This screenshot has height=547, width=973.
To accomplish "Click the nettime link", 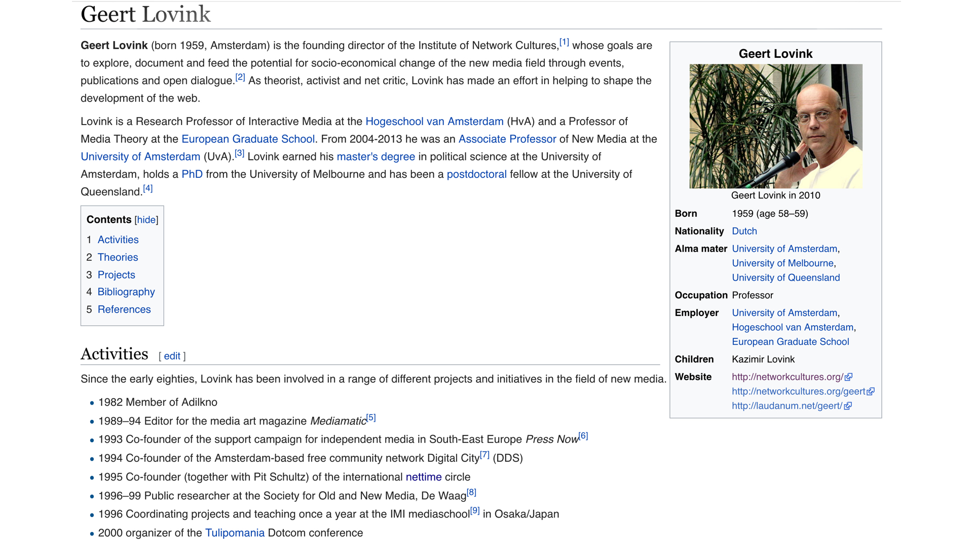I will point(424,477).
